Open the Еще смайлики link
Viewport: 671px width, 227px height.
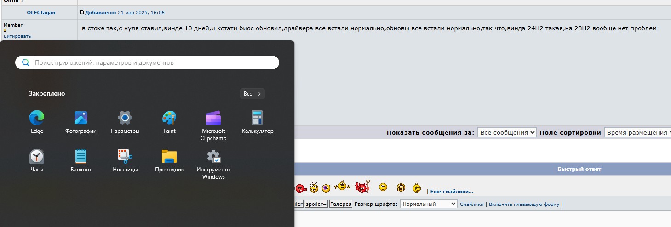452,191
